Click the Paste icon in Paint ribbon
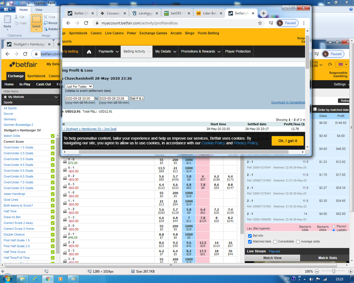 click(x=7, y=19)
